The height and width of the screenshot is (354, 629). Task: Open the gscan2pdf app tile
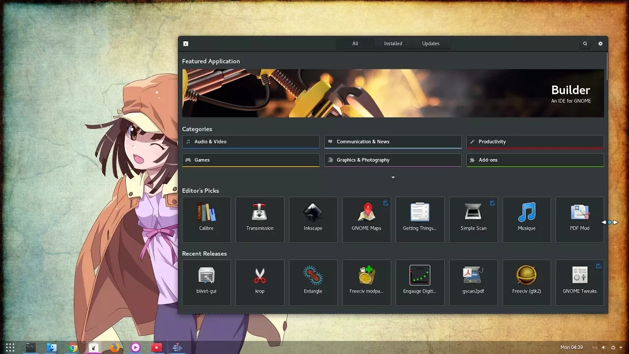(473, 283)
